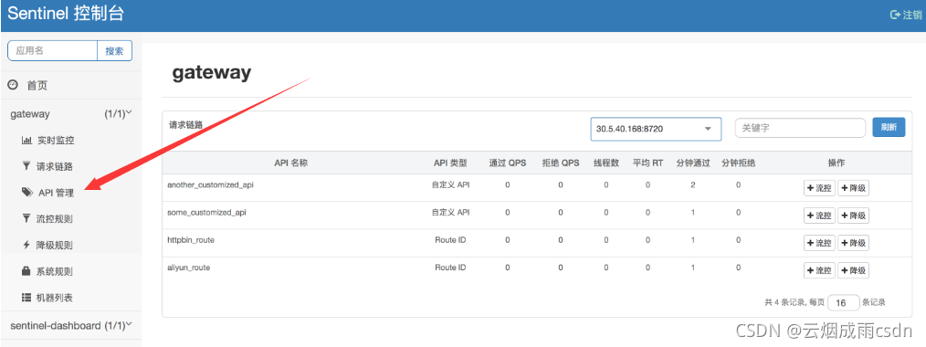Add 流控 for aliyun_route

pos(819,270)
